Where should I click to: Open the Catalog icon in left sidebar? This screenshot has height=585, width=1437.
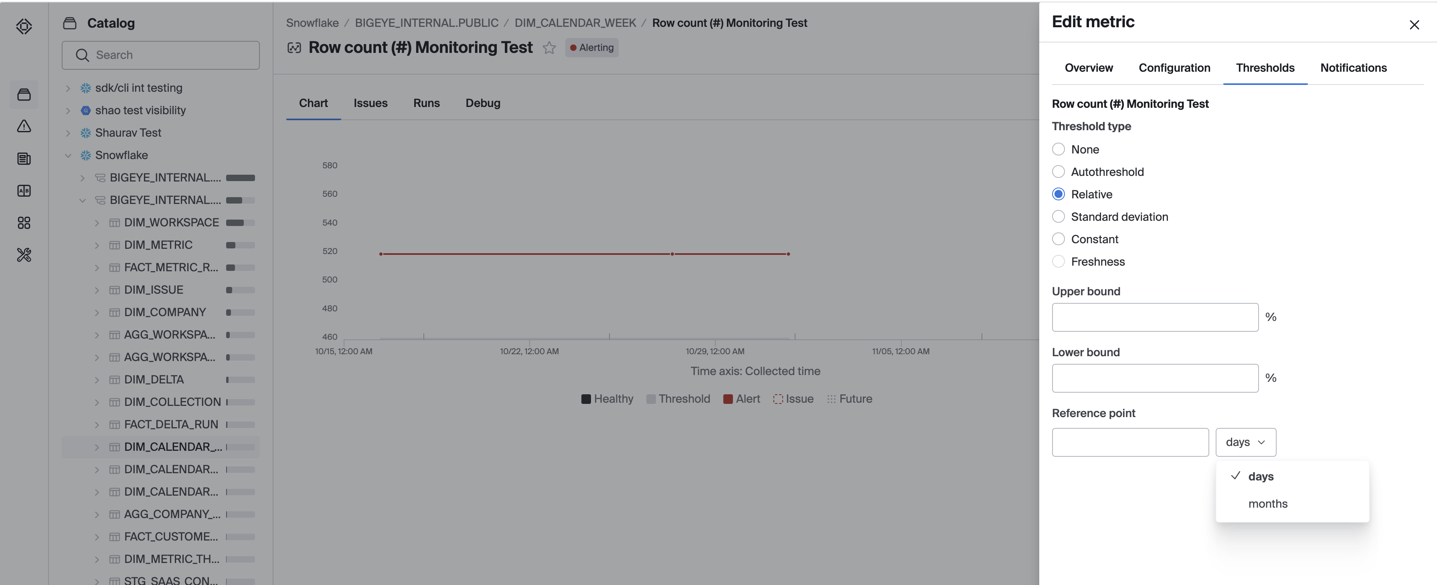pyautogui.click(x=24, y=95)
